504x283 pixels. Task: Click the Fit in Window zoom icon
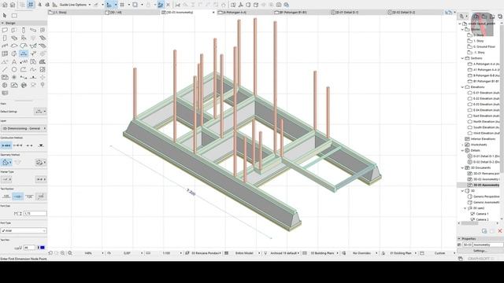[70, 253]
